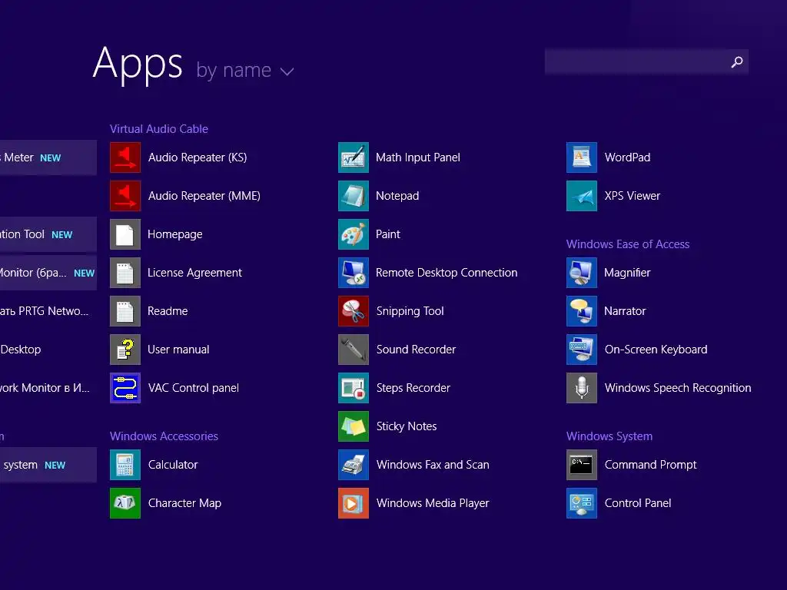Open the Windows Fax and Scan icon
Image resolution: width=787 pixels, height=590 pixels.
[354, 465]
